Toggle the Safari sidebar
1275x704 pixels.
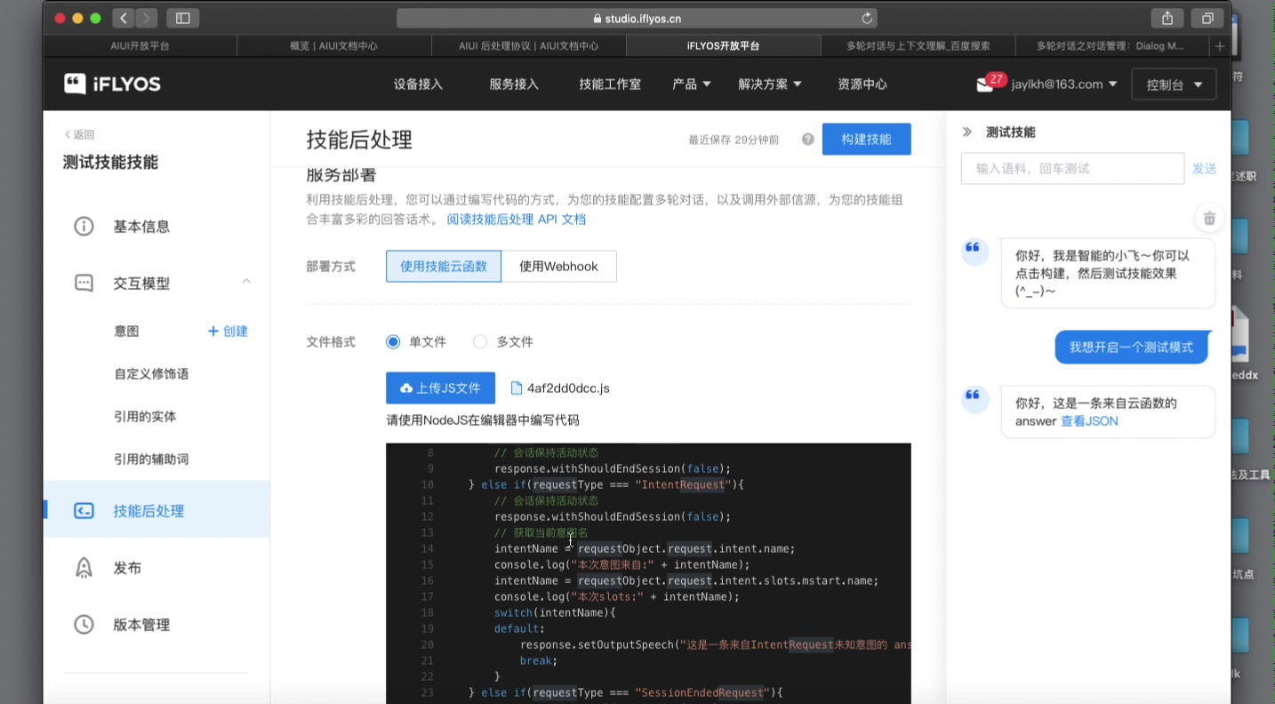[x=183, y=18]
